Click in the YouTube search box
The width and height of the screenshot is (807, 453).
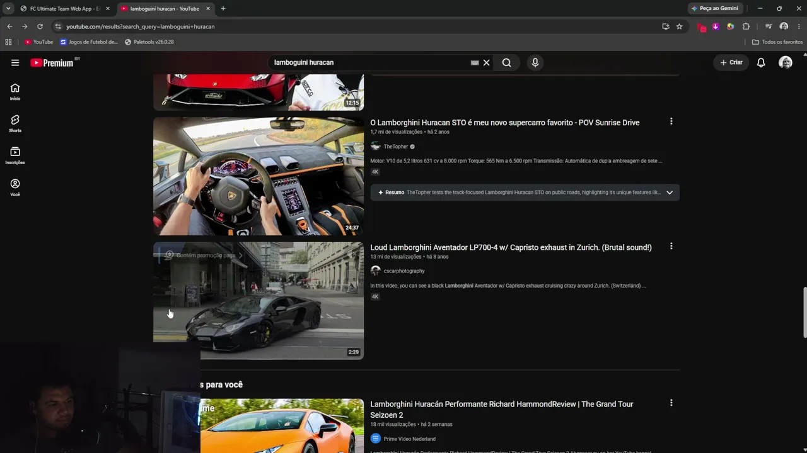[x=371, y=63]
